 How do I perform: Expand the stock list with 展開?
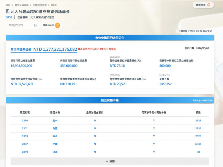110,161
